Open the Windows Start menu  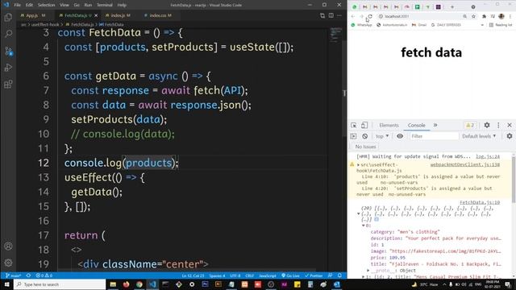coord(6,284)
